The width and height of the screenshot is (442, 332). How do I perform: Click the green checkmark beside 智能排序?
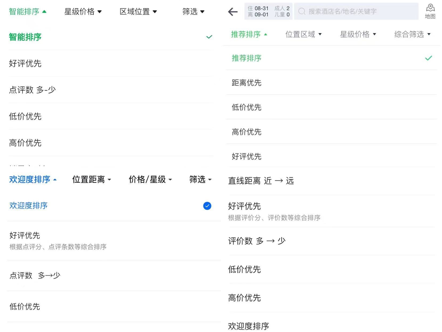pyautogui.click(x=209, y=37)
